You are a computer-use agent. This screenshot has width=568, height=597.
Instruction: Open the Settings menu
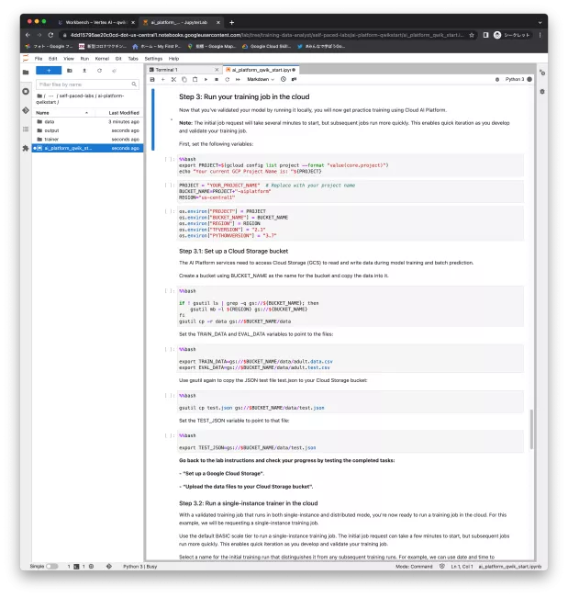tap(153, 59)
